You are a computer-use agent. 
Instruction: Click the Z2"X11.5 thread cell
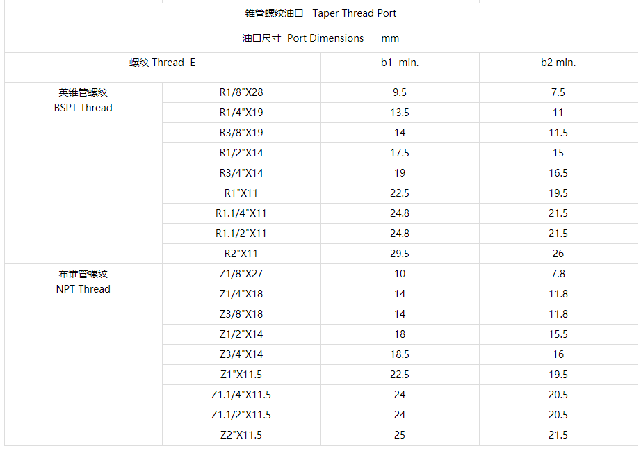tap(242, 435)
